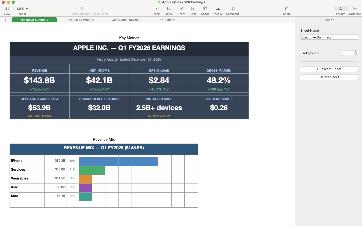
Task: Open the Chart toolbar menu
Action: click(x=181, y=9)
